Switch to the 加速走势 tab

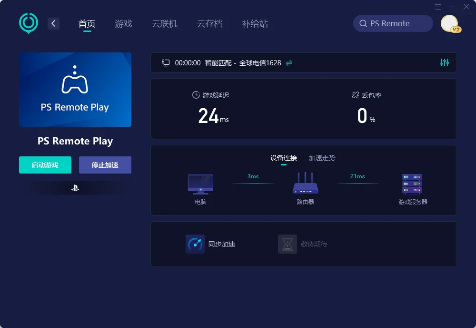[x=322, y=158]
